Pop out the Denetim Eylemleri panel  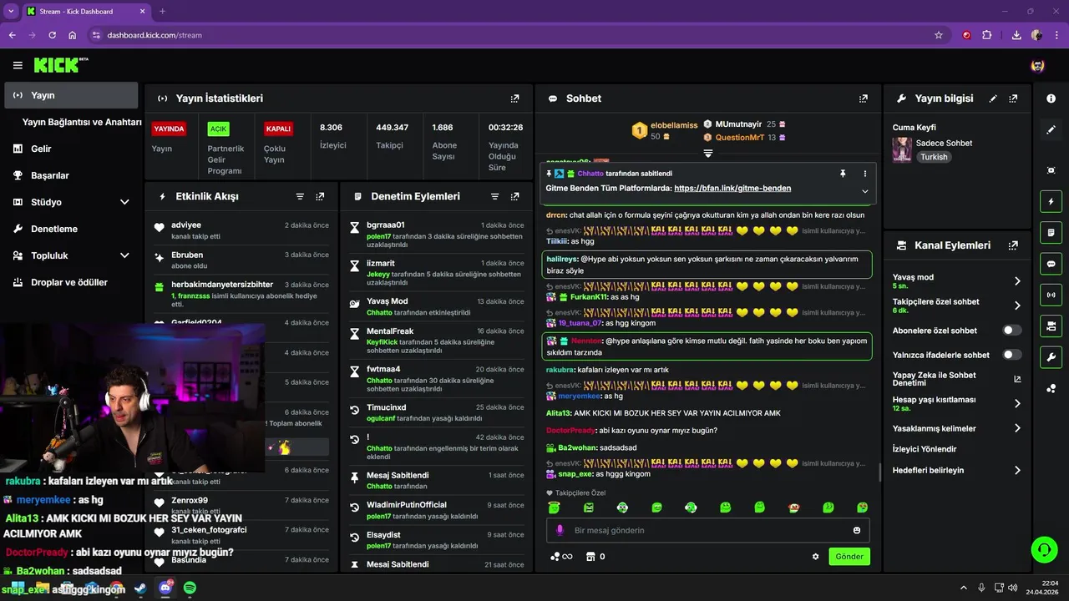tap(514, 197)
